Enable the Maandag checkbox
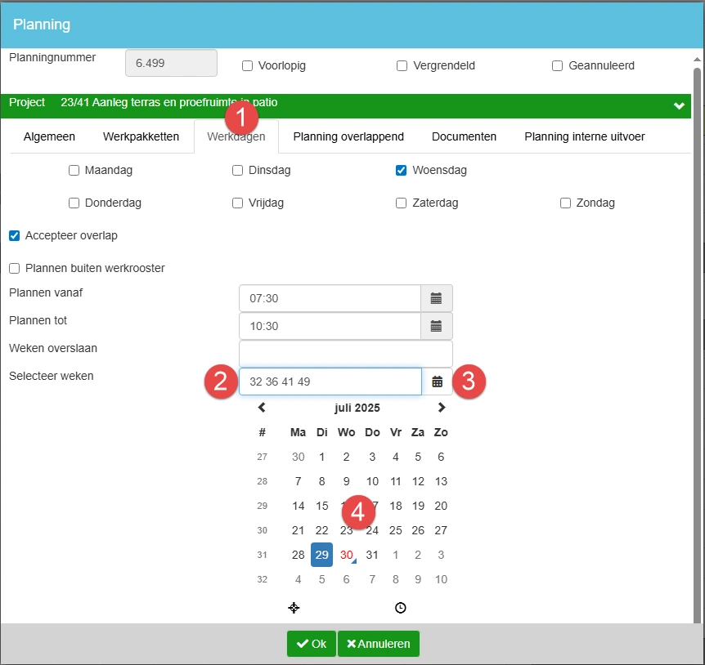This screenshot has height=665, width=705. pyautogui.click(x=74, y=171)
